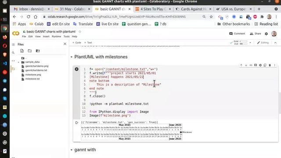Open the table of contents sidebar icon
This screenshot has width=281, height=158.
click(x=13, y=44)
